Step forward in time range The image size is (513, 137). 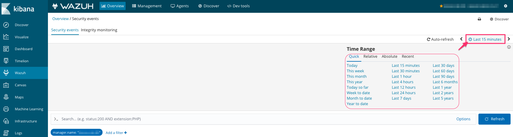pyautogui.click(x=509, y=39)
